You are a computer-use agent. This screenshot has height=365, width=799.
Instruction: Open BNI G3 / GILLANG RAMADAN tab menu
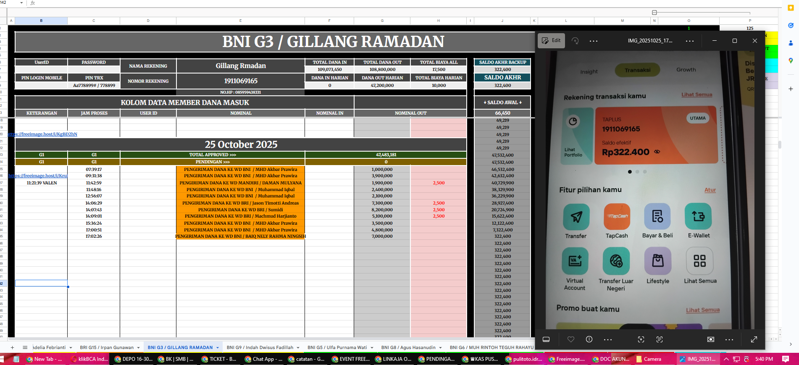218,348
